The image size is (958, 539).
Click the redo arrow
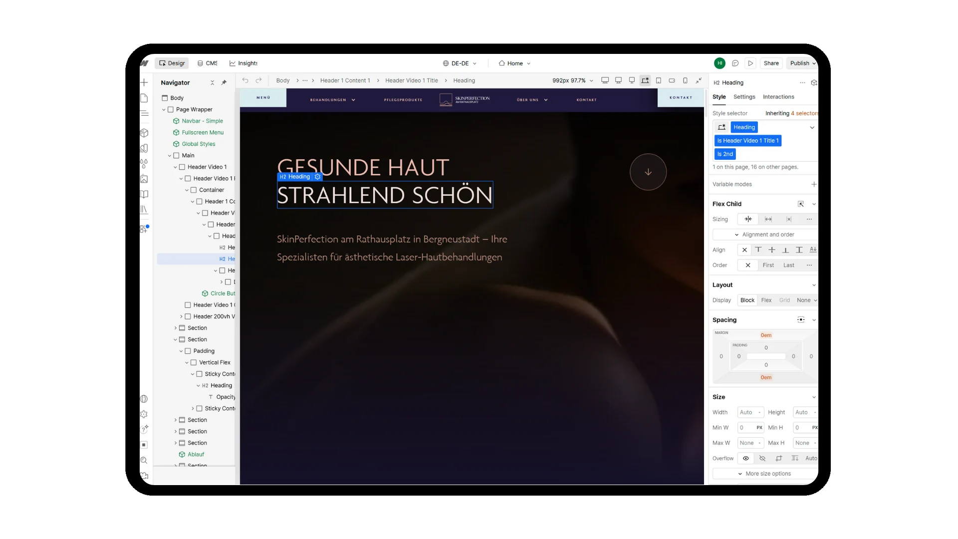[258, 80]
